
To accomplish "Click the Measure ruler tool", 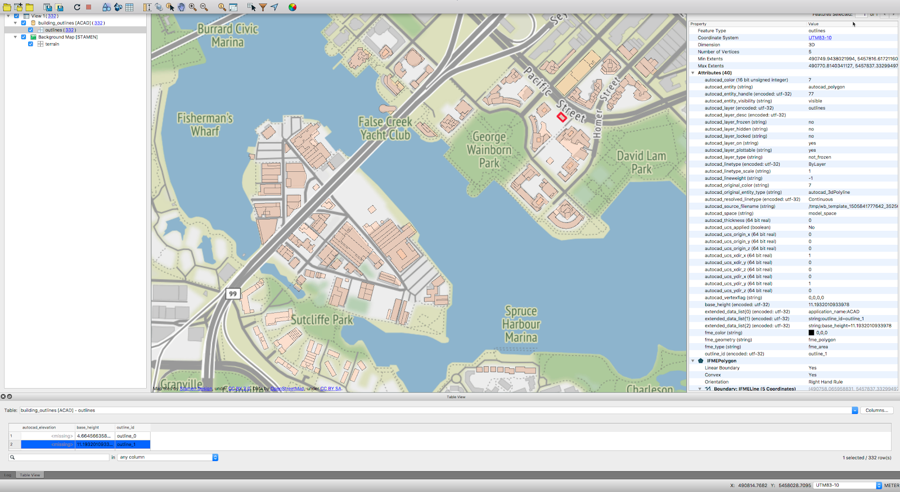I will pyautogui.click(x=147, y=7).
